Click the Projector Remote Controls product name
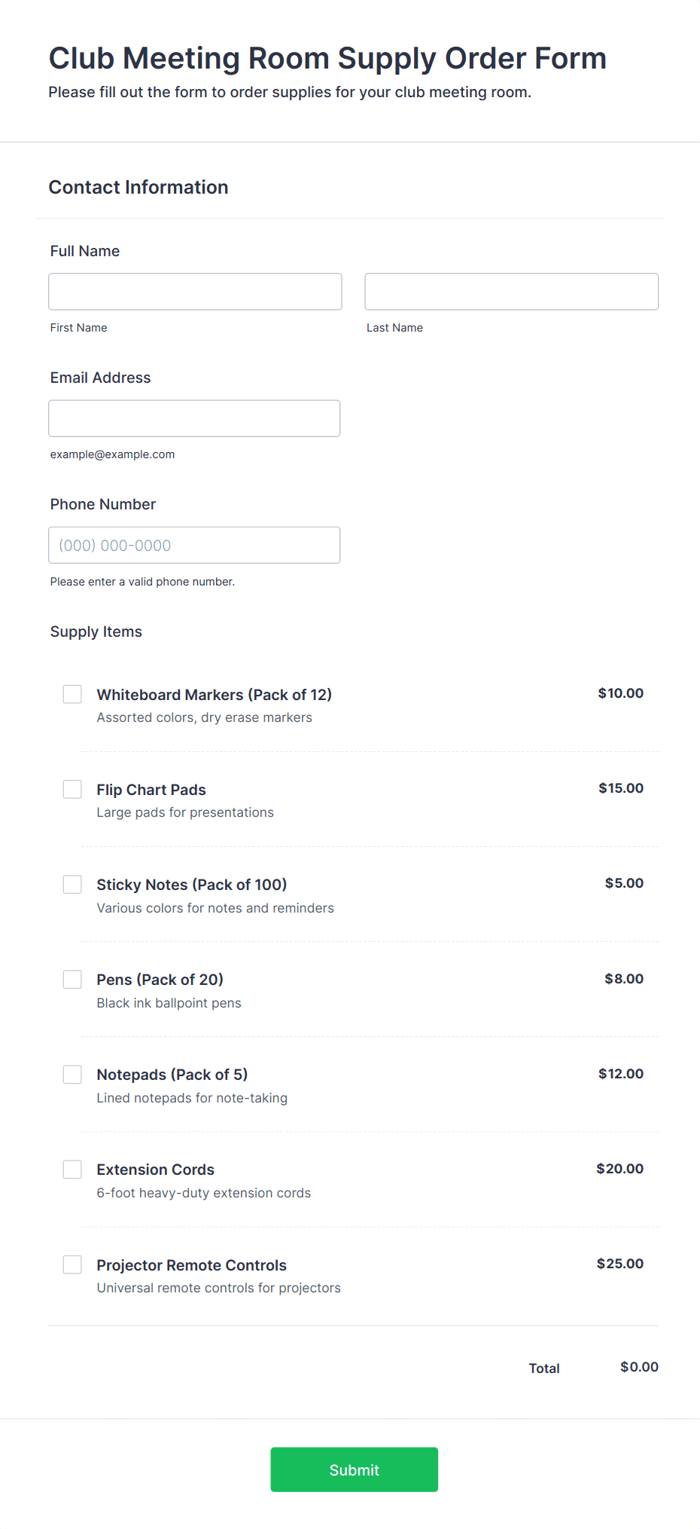This screenshot has width=700, height=1529. tap(192, 1265)
